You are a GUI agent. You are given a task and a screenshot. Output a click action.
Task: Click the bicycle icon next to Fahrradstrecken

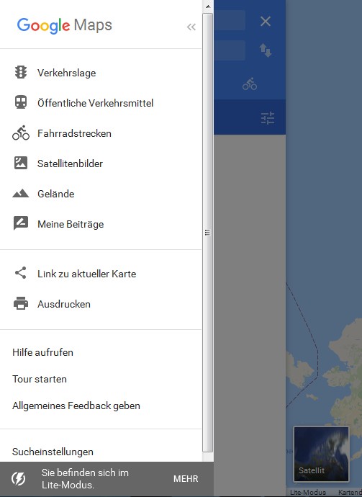point(21,133)
